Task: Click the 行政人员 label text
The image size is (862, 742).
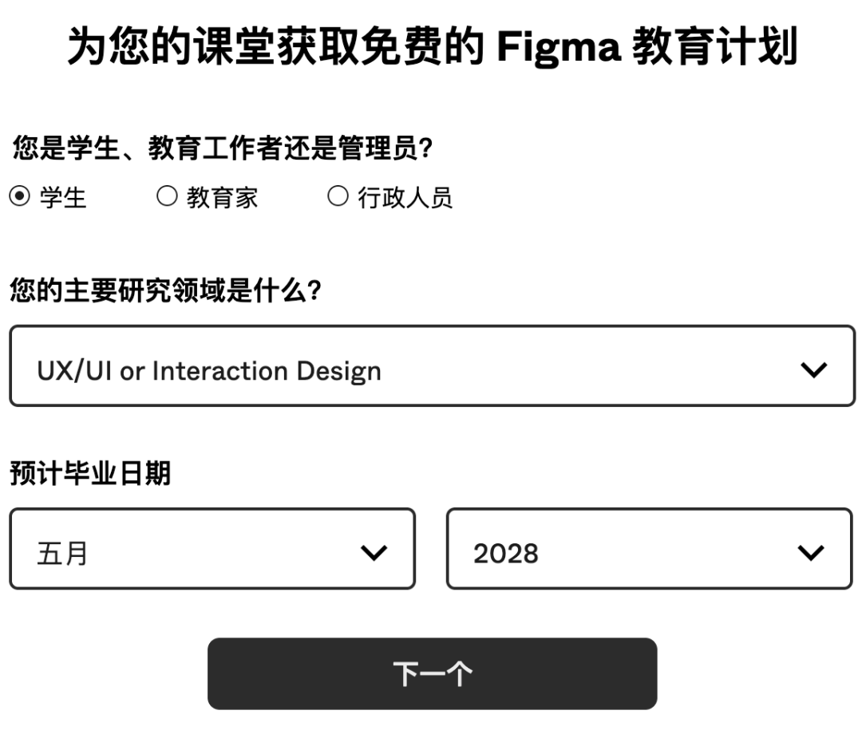Action: [405, 197]
